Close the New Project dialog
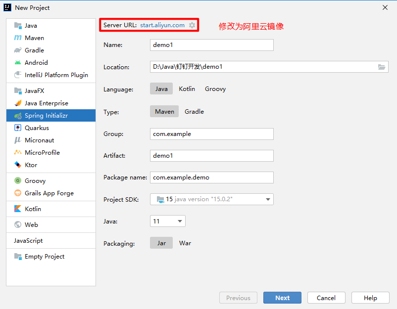 coord(385,7)
